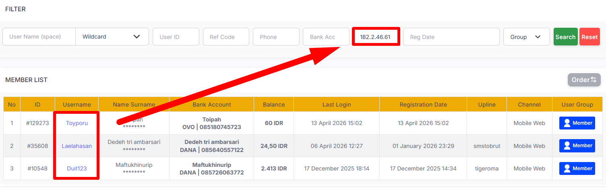
Task: Open the Toyporu username link
Action: coord(77,123)
